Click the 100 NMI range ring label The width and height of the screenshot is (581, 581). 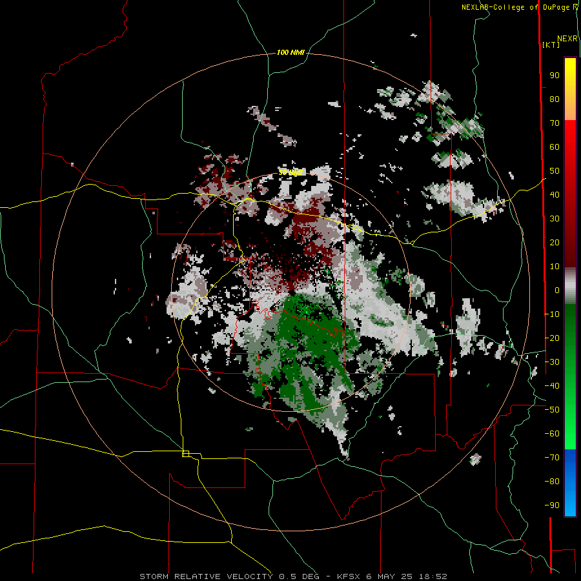point(290,53)
